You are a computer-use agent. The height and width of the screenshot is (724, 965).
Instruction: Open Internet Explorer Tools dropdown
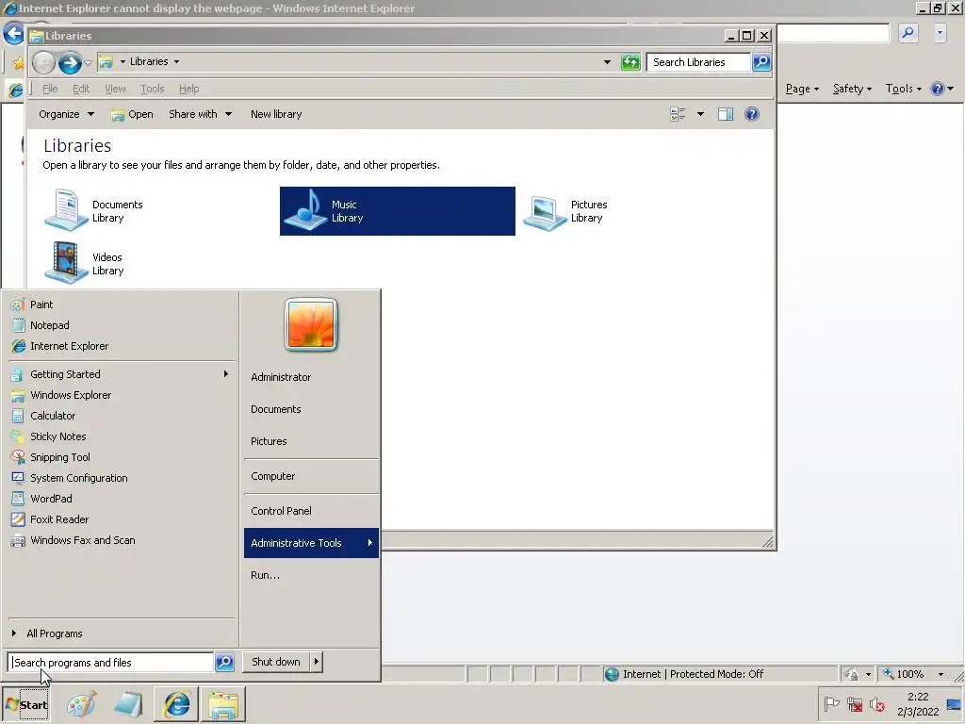tap(904, 89)
